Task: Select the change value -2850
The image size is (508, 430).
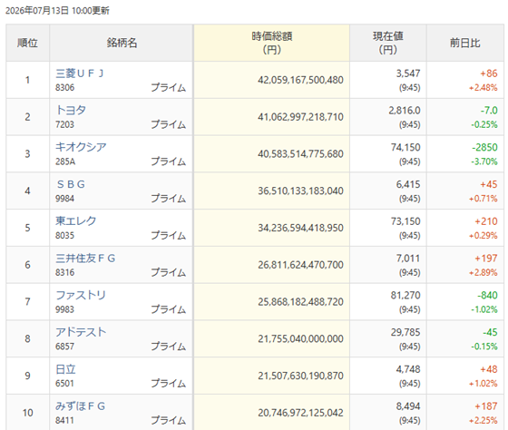Action: click(484, 148)
